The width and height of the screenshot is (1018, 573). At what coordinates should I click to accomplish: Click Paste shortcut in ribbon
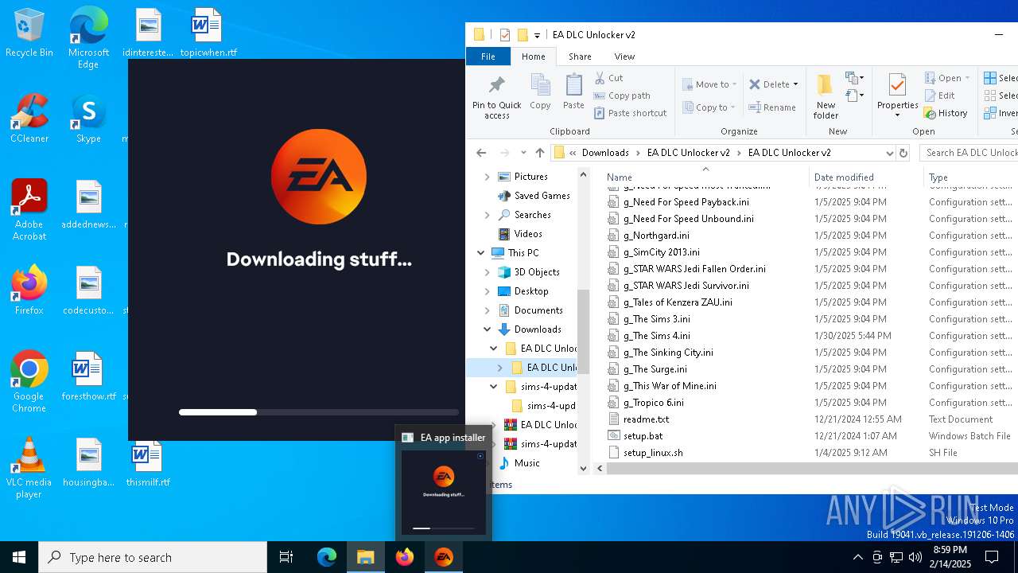tap(631, 113)
